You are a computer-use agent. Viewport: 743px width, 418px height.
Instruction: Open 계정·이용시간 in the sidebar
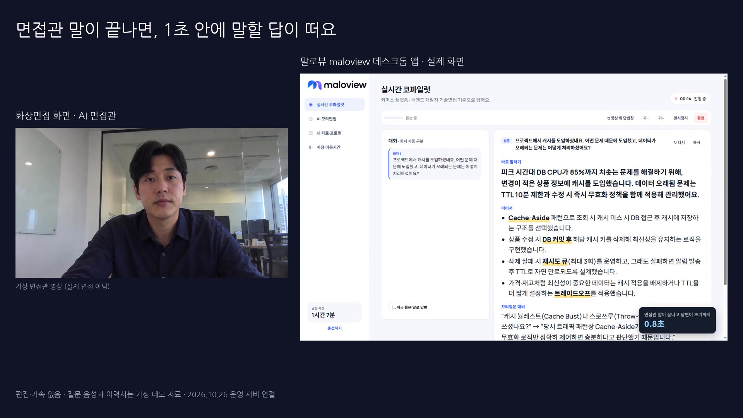coord(334,147)
